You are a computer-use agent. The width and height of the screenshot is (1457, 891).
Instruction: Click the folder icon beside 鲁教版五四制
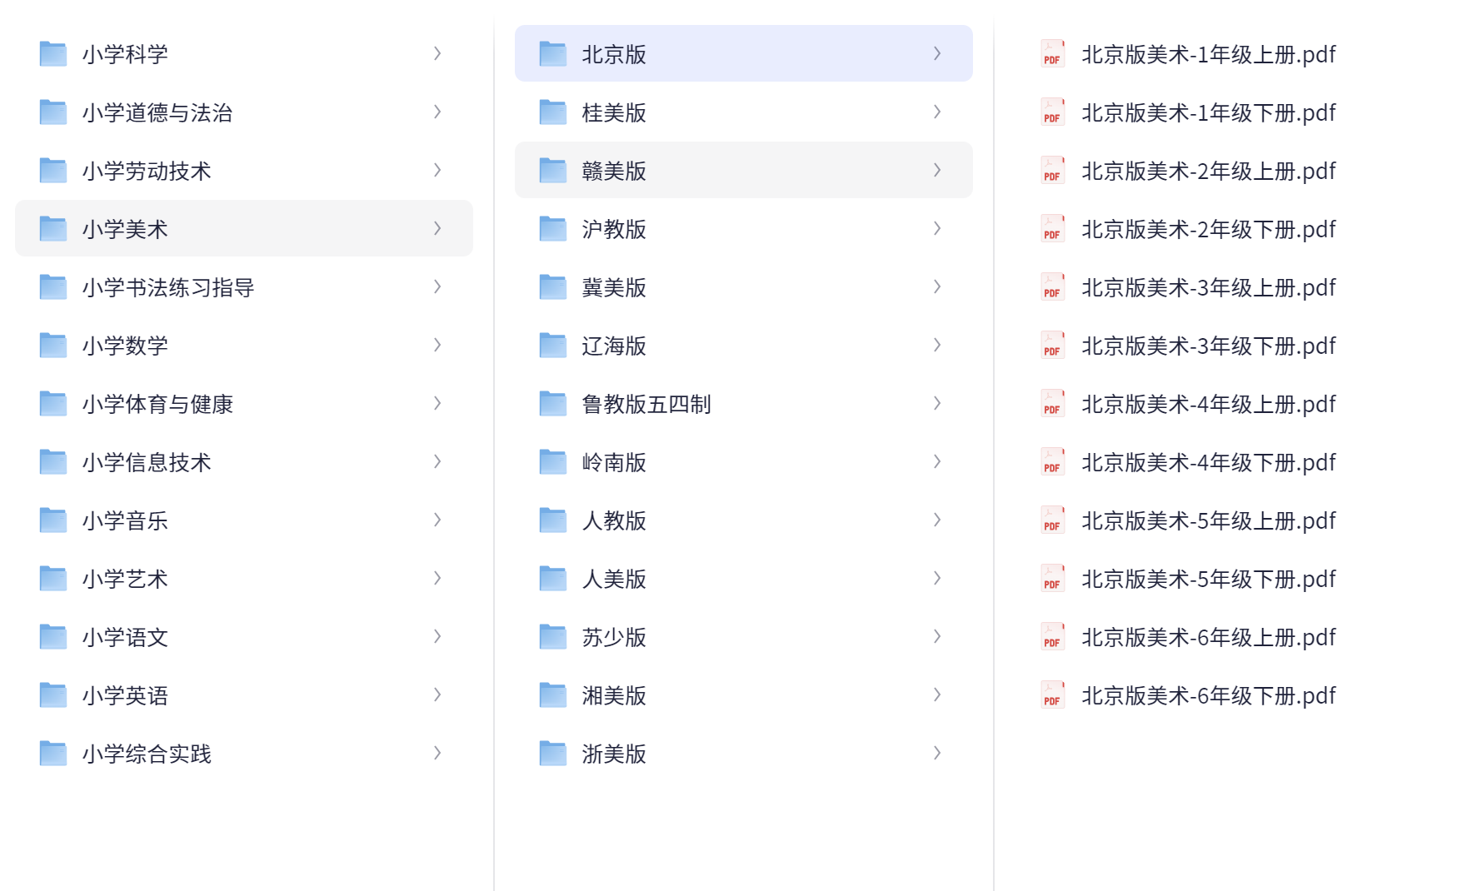(x=553, y=403)
